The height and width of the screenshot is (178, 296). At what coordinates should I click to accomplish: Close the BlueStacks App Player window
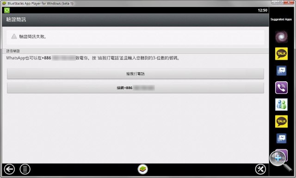(289, 2)
